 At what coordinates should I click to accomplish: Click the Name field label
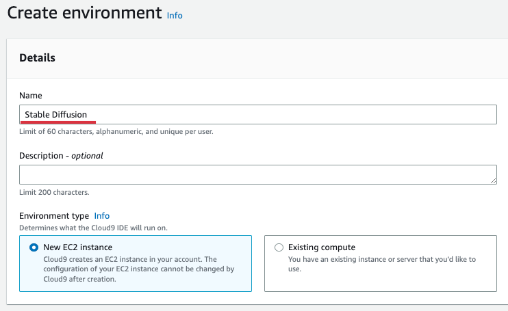pos(31,96)
